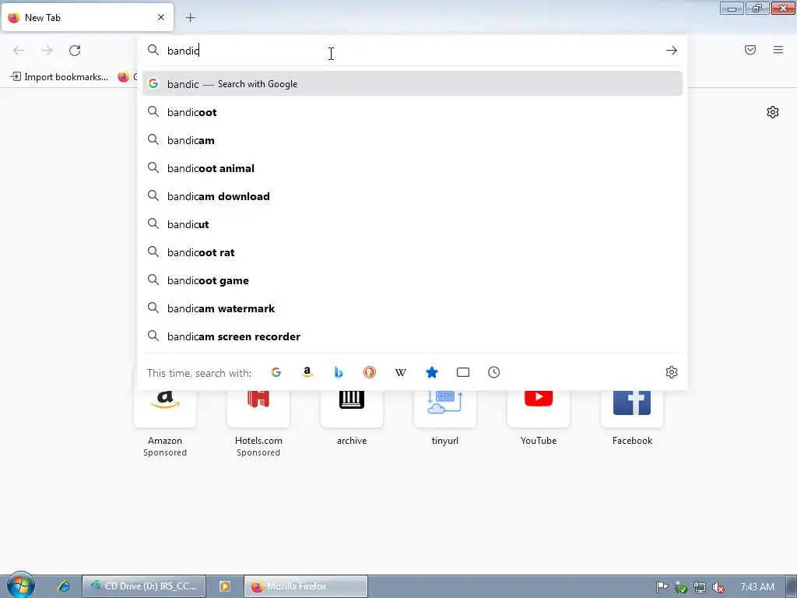The height and width of the screenshot is (598, 797).
Task: Click inside the address bar text field
Action: pos(412,51)
